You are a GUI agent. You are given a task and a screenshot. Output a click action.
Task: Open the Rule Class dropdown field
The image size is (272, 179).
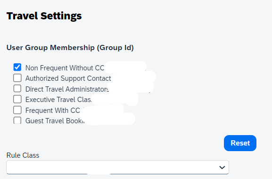(117, 167)
